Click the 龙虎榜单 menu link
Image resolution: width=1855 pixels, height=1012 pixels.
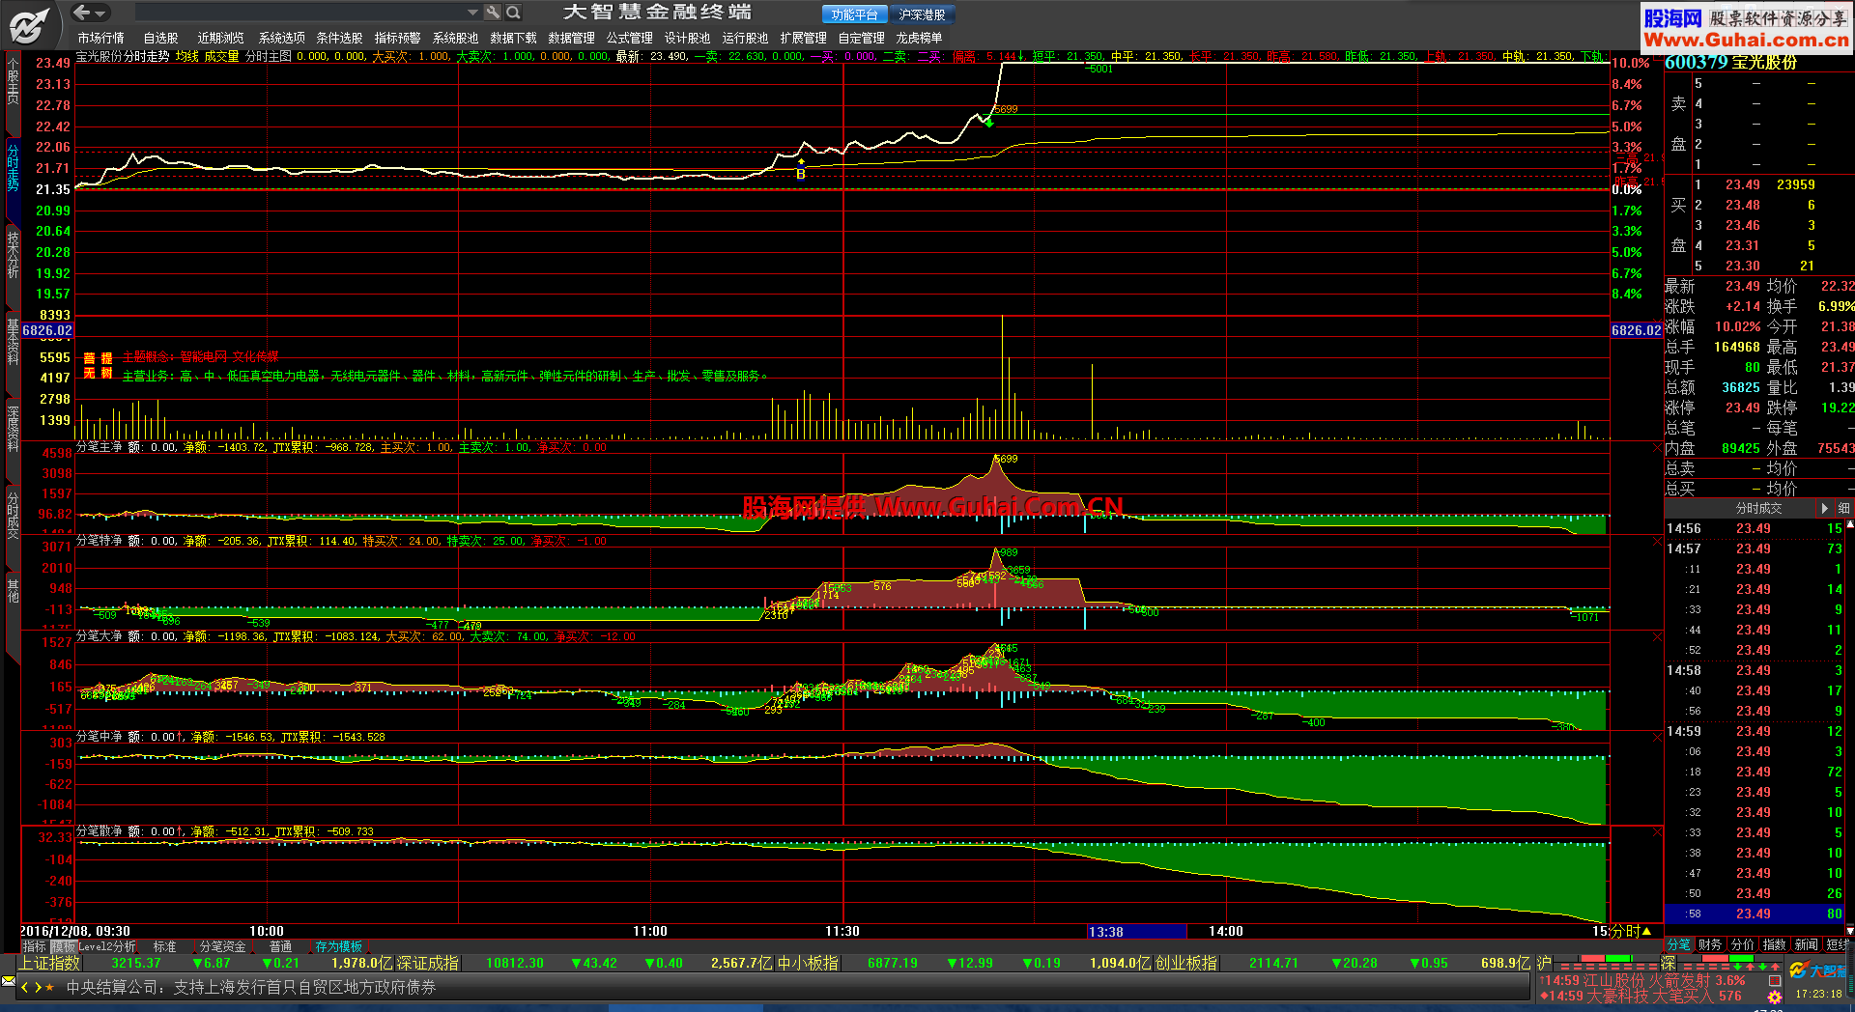918,38
